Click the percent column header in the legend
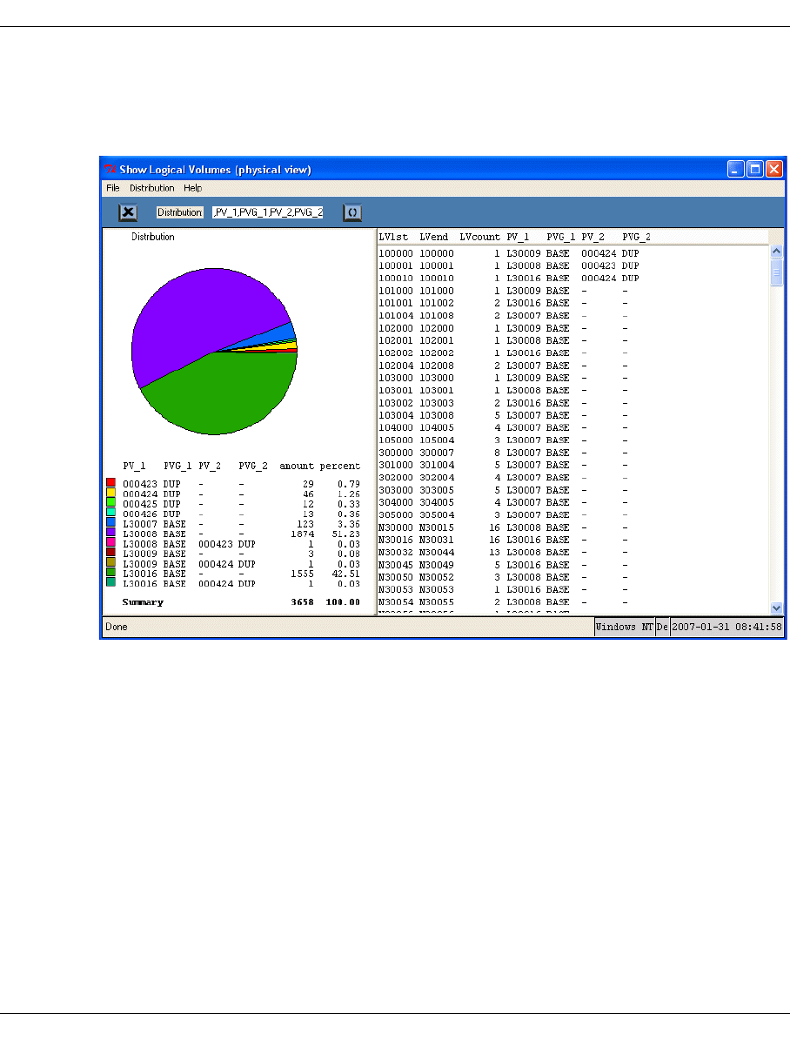This screenshot has height=1041, width=790. pyautogui.click(x=340, y=466)
